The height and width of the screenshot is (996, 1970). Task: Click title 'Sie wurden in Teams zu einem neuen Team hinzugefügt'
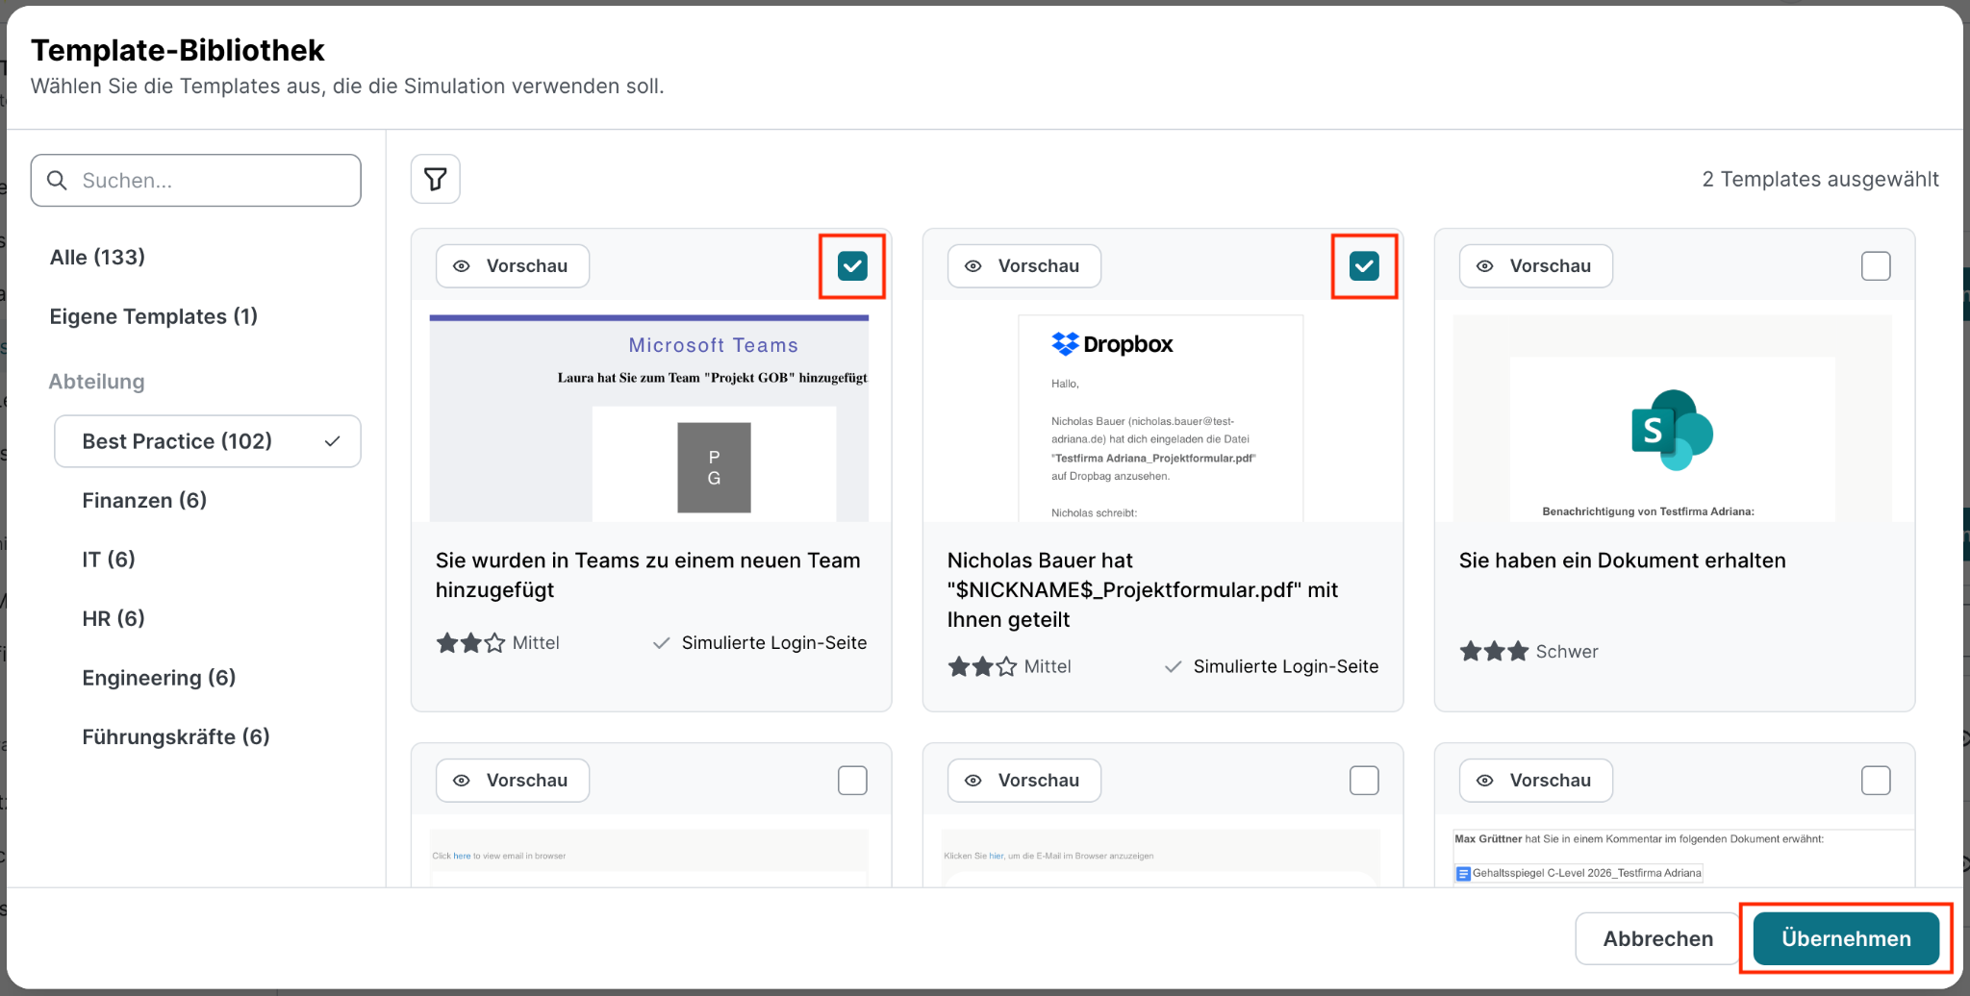tap(648, 575)
